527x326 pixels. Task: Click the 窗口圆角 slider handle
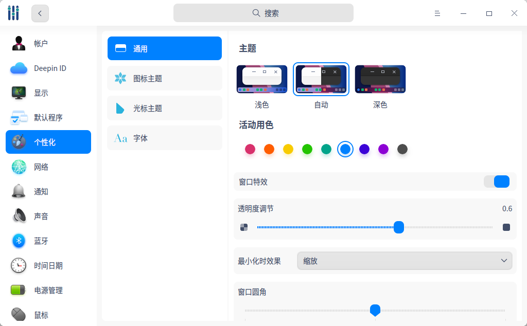(x=375, y=310)
